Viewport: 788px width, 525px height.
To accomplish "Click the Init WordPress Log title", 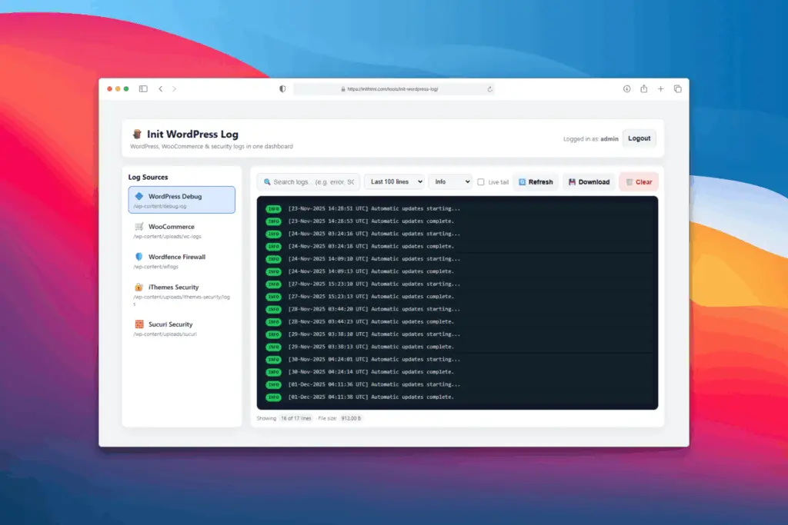I will (192, 134).
